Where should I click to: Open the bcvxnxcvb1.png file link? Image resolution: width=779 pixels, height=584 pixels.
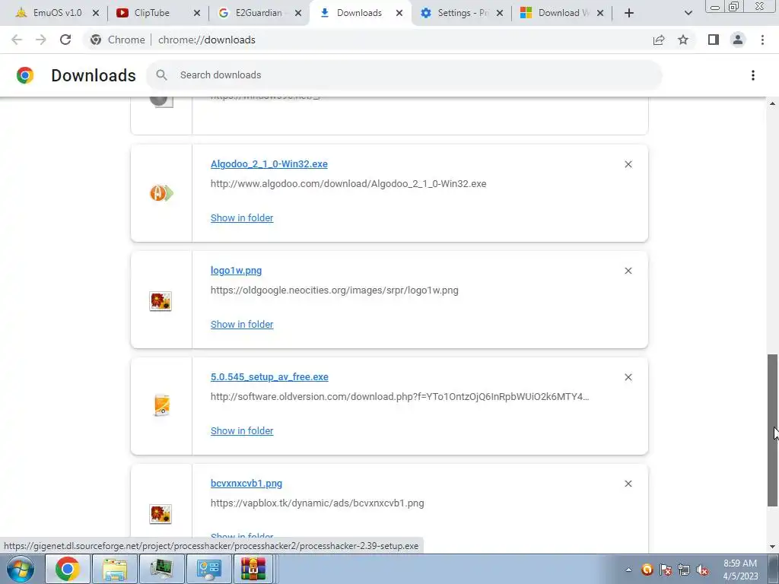(246, 483)
